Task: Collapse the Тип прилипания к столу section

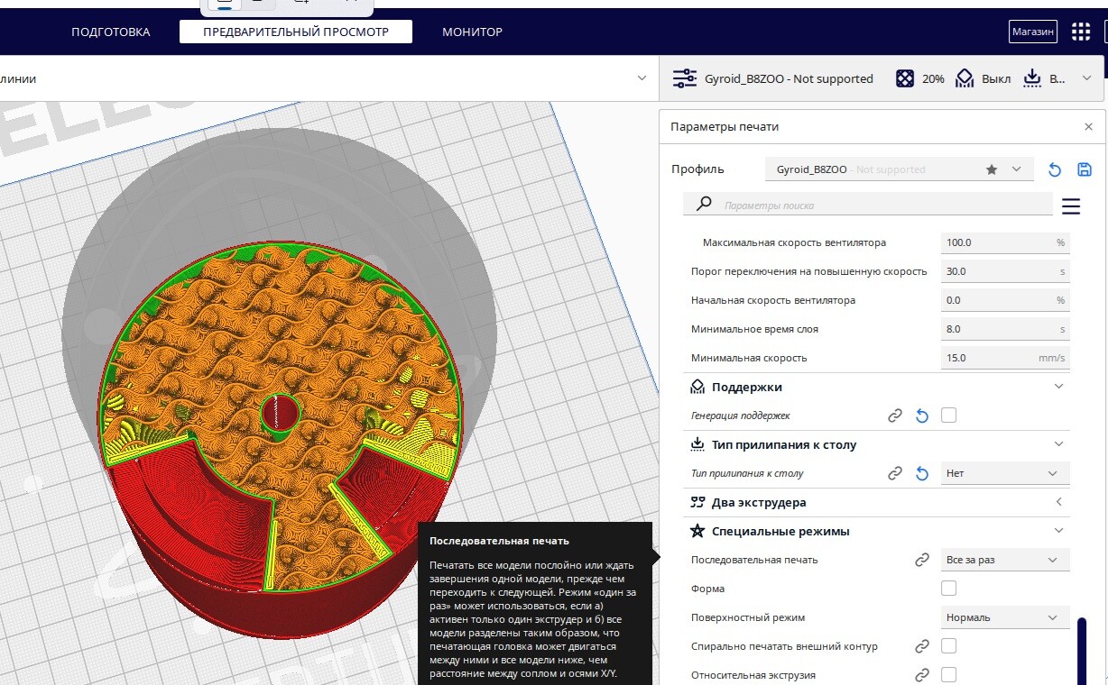Action: [1059, 444]
